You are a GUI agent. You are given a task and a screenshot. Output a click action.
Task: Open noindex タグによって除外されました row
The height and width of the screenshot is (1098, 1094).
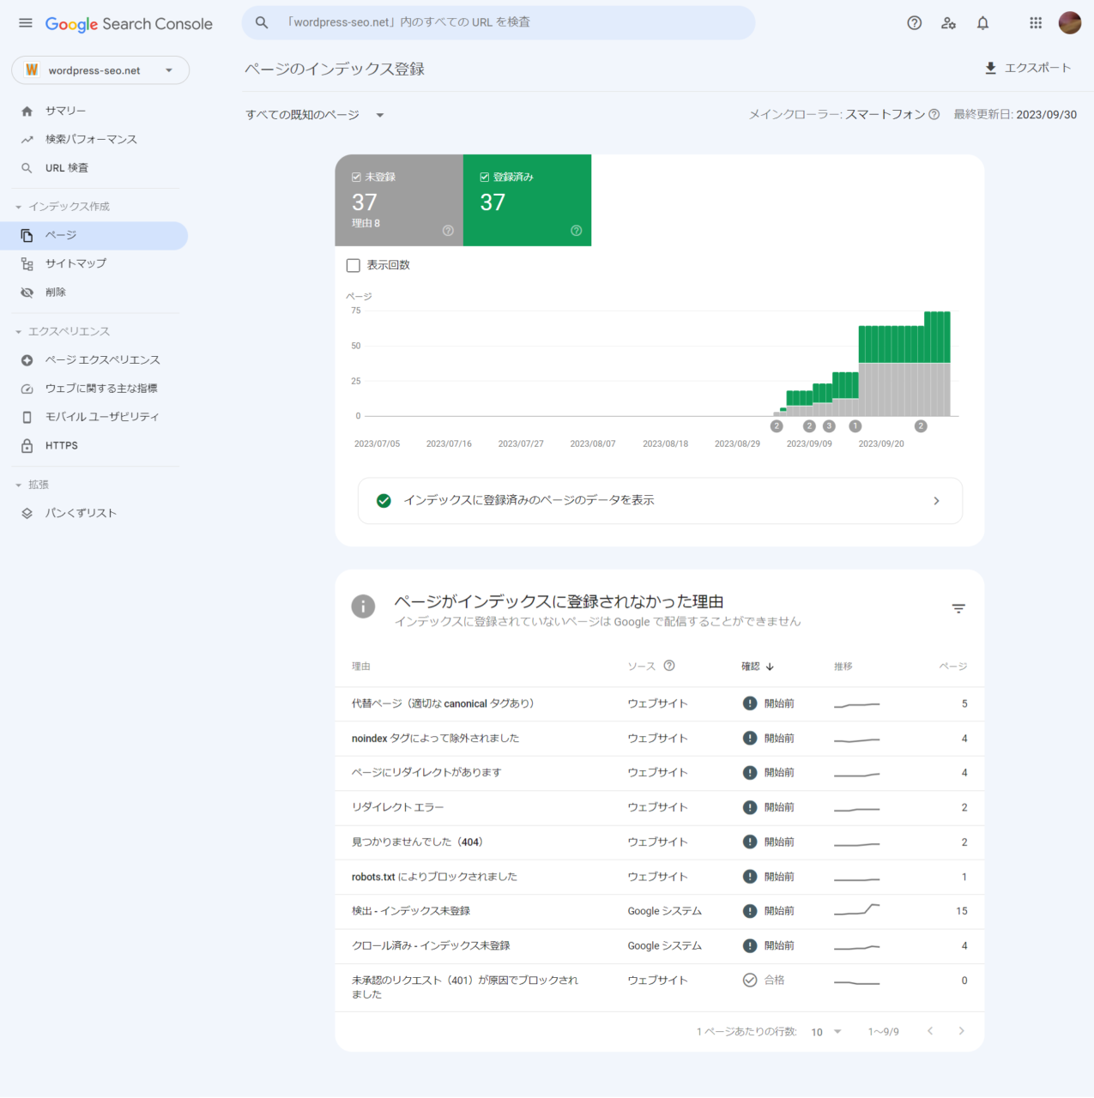(x=660, y=739)
